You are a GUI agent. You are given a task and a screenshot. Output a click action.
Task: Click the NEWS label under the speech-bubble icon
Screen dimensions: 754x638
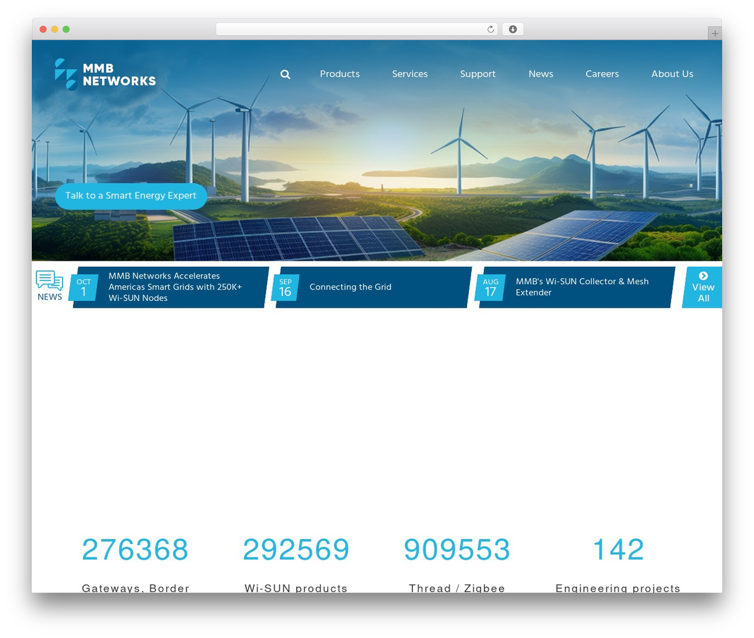click(49, 297)
